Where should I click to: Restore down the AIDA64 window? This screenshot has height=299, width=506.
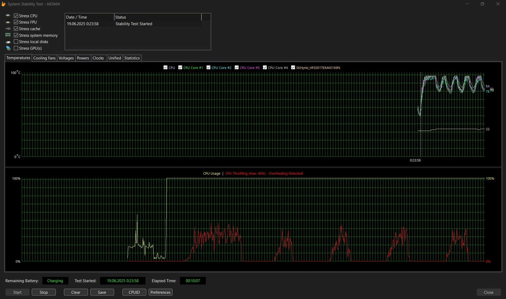tap(482, 4)
